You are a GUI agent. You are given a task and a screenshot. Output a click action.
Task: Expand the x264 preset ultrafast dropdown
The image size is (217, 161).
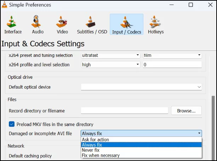coord(110,55)
